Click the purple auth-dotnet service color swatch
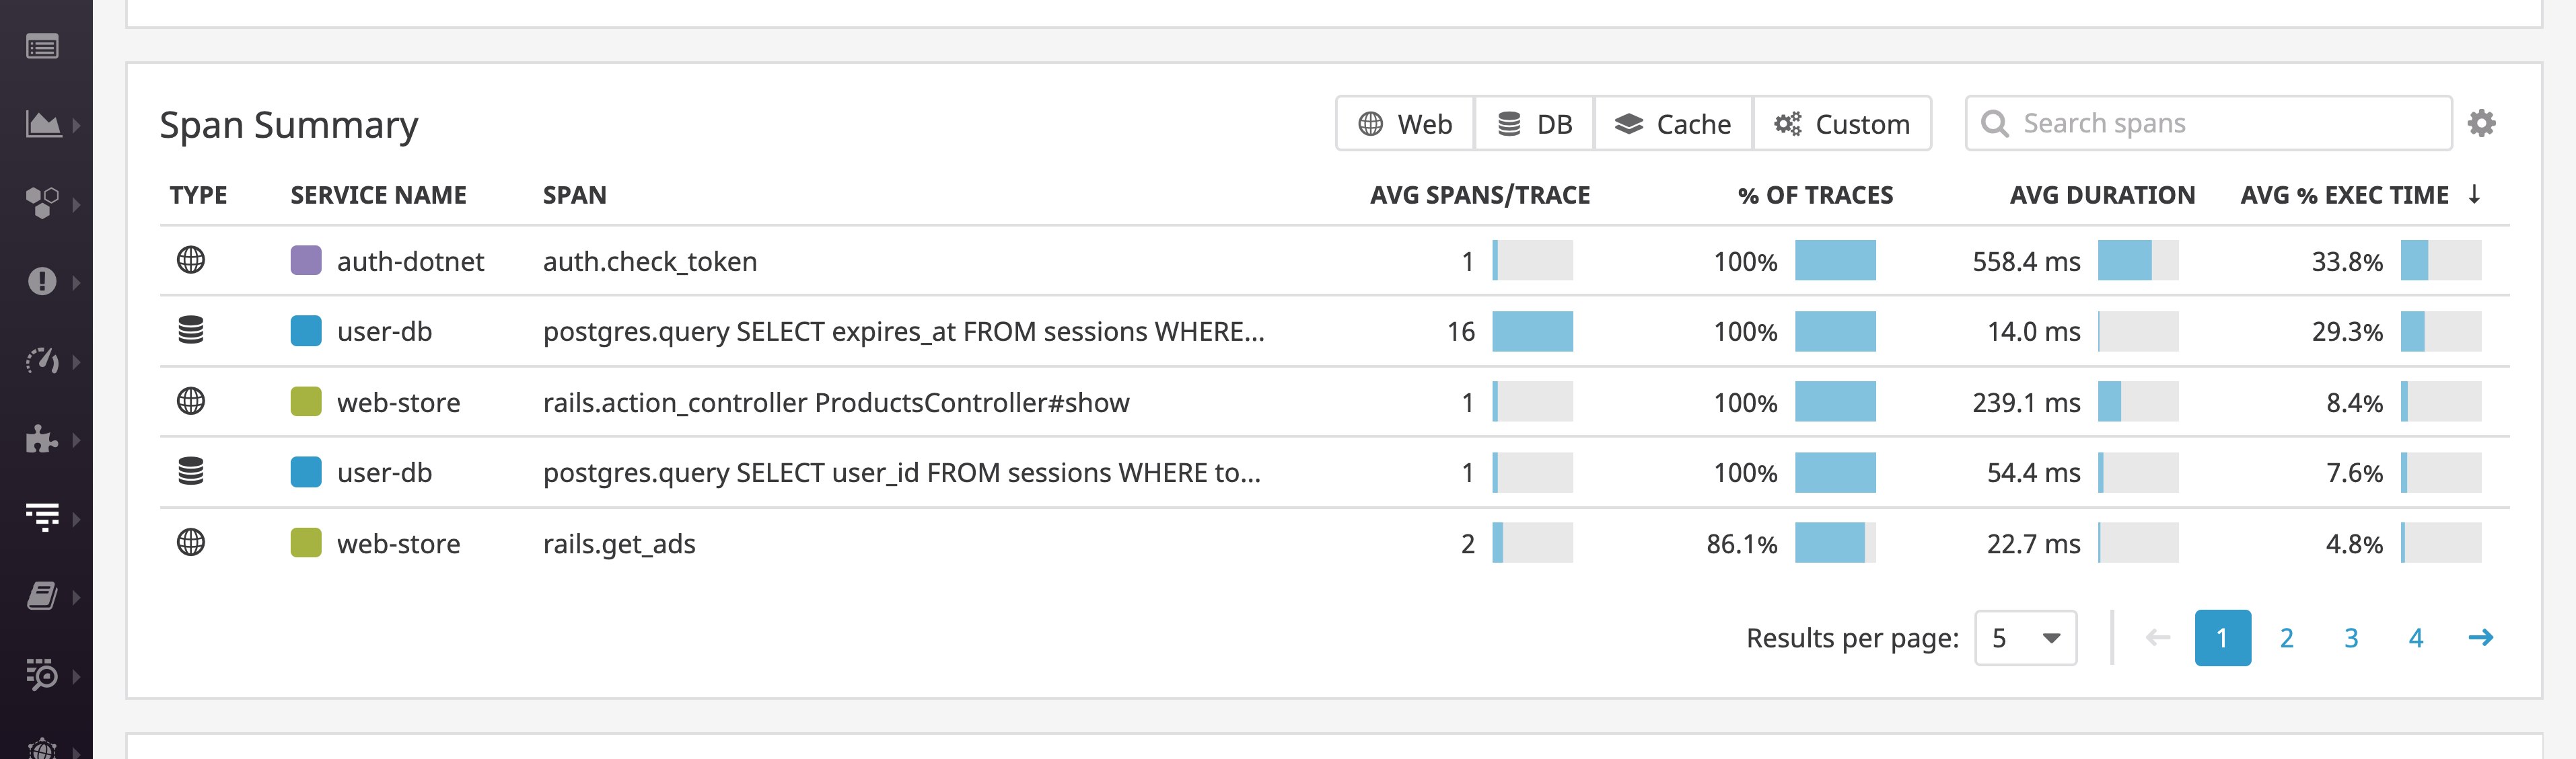Screen dimensions: 2576x759 (x=306, y=261)
